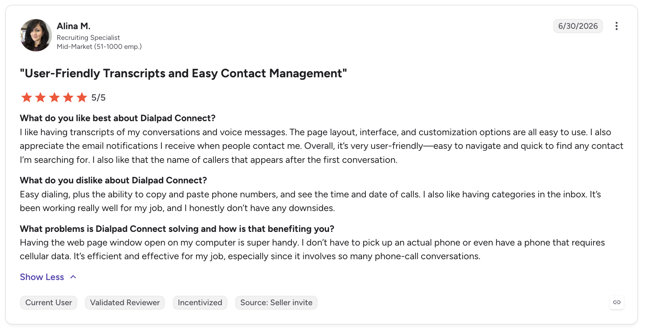Open reviewer name Alina M.
Screen dimensions: 645x330
(x=74, y=26)
